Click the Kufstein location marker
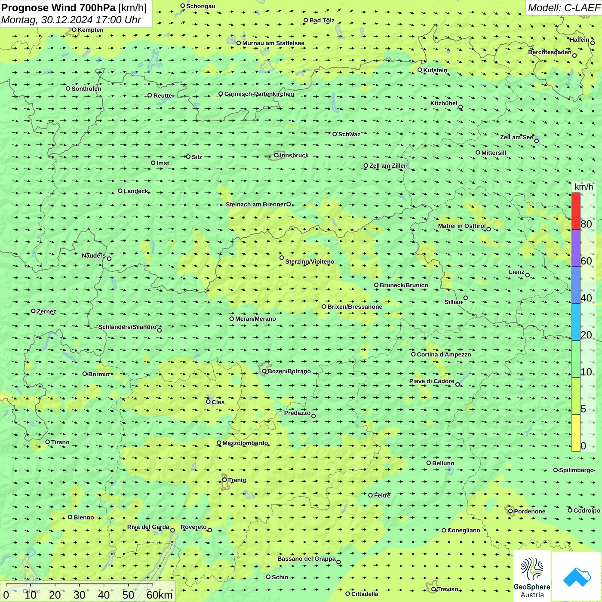602x602 pixels. pos(420,70)
